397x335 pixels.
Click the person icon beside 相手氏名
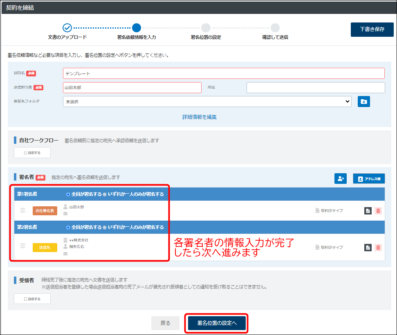point(65,246)
